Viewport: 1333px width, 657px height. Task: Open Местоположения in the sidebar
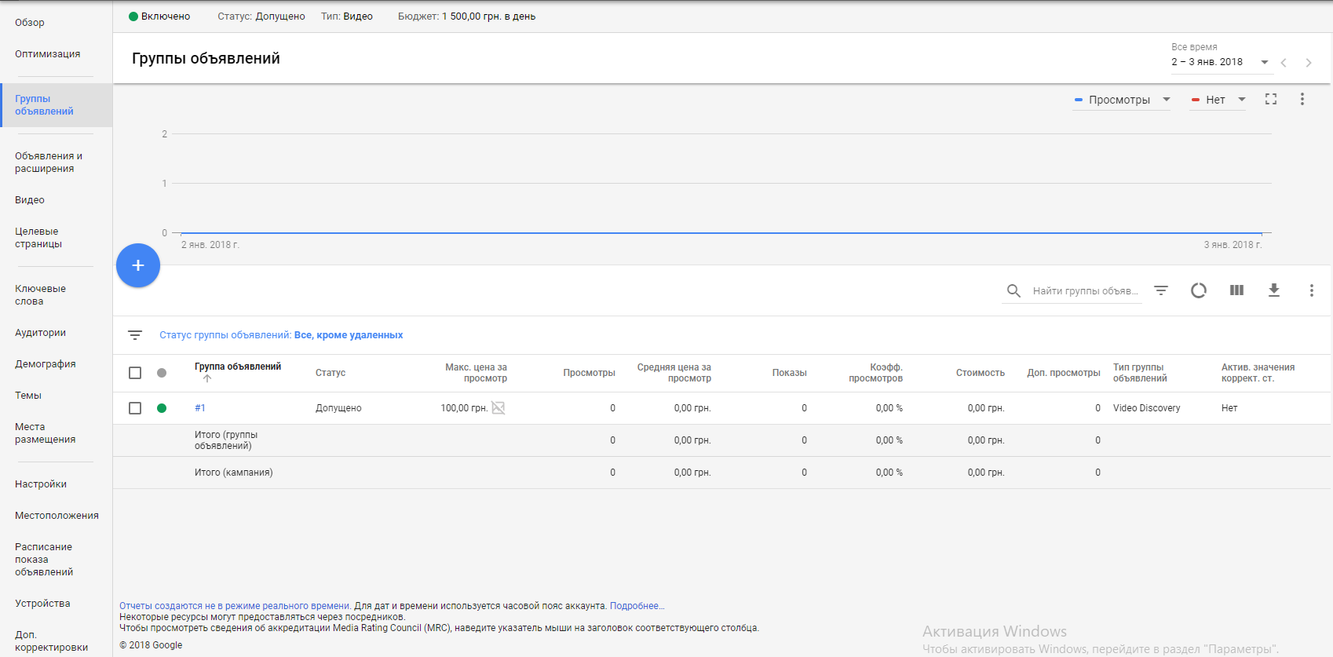57,516
